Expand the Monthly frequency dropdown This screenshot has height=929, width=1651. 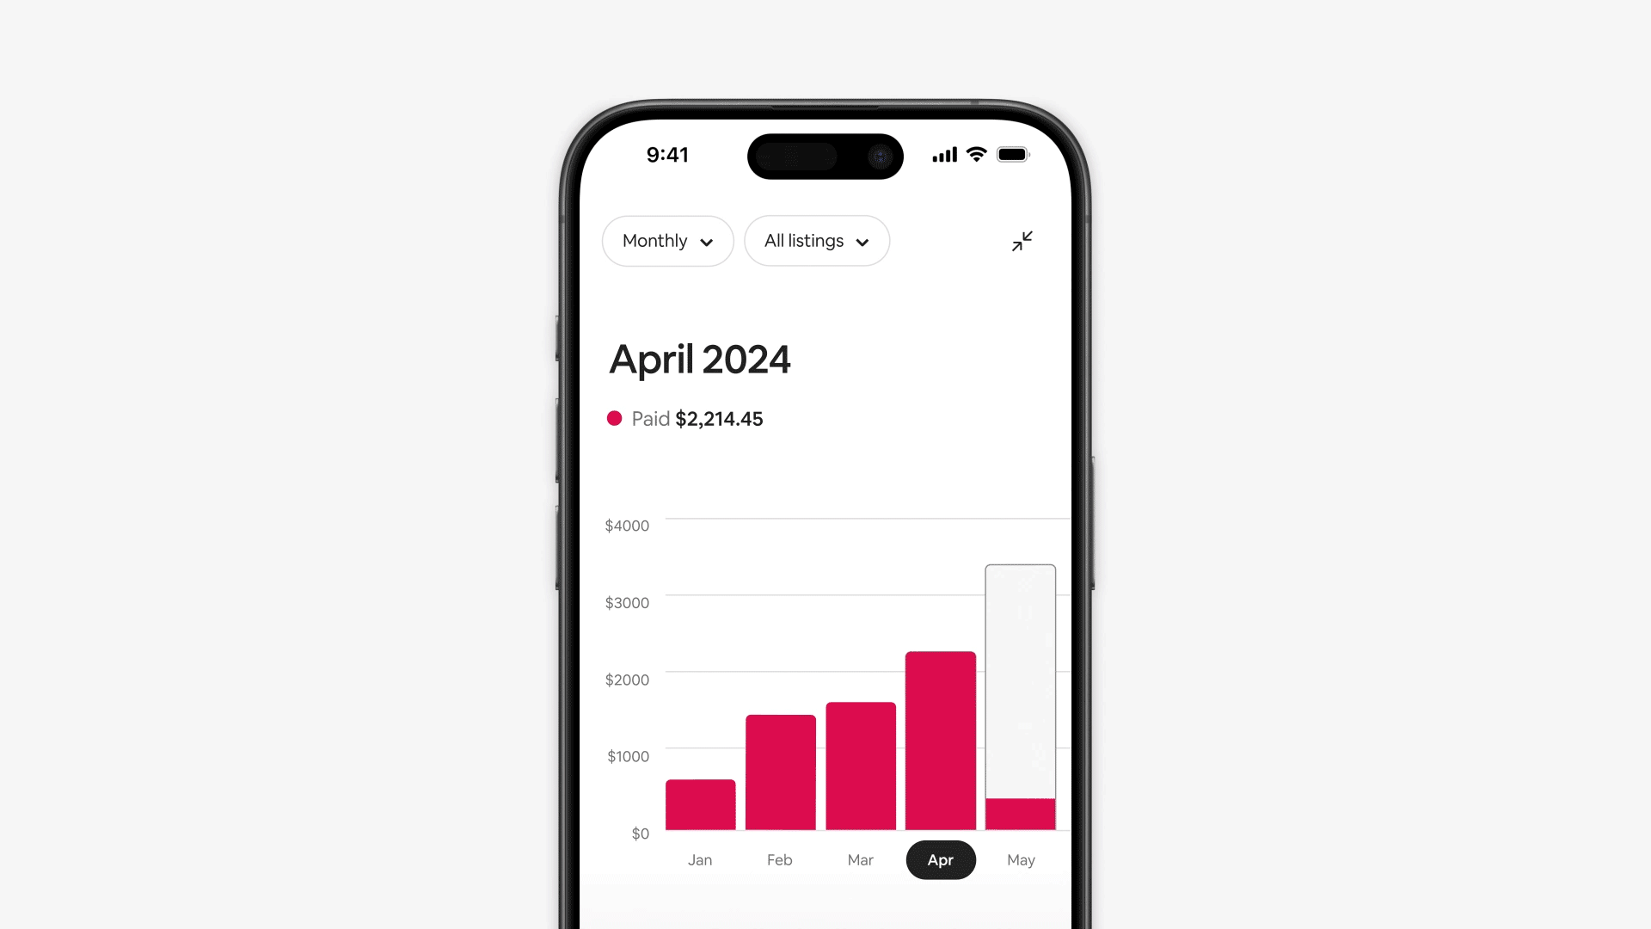tap(666, 241)
